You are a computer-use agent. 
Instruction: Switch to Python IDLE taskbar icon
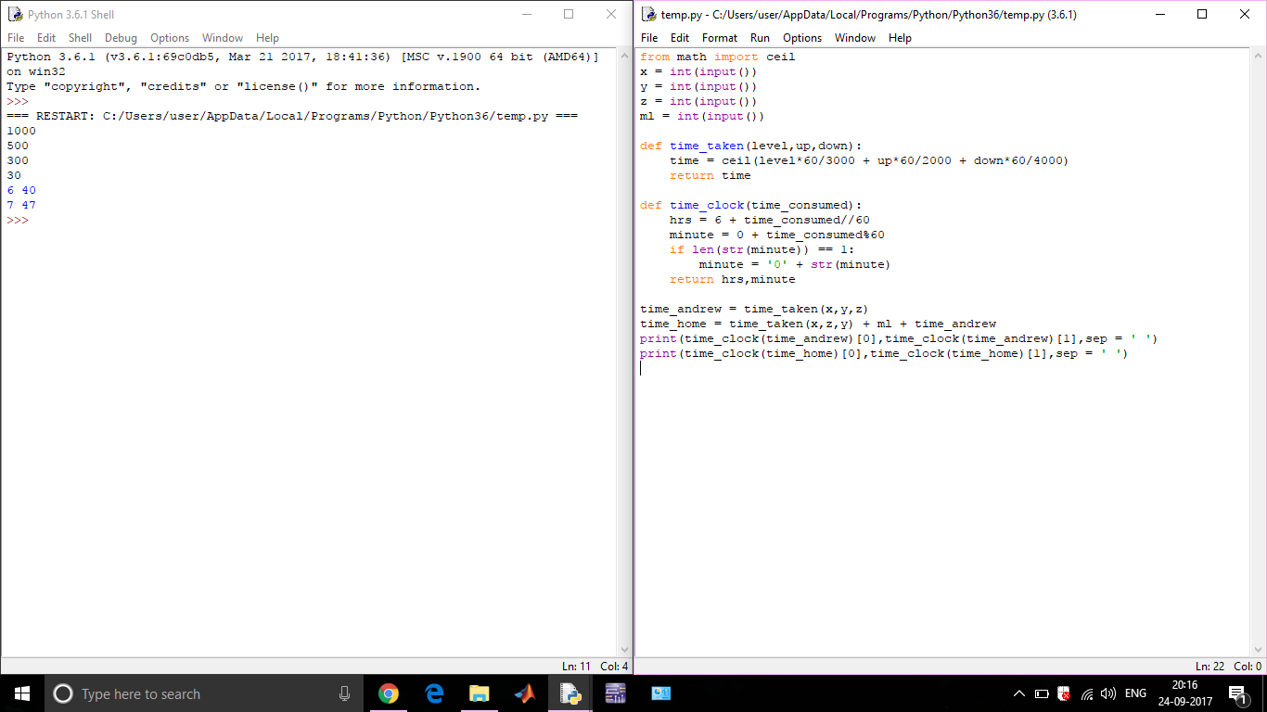pos(570,693)
